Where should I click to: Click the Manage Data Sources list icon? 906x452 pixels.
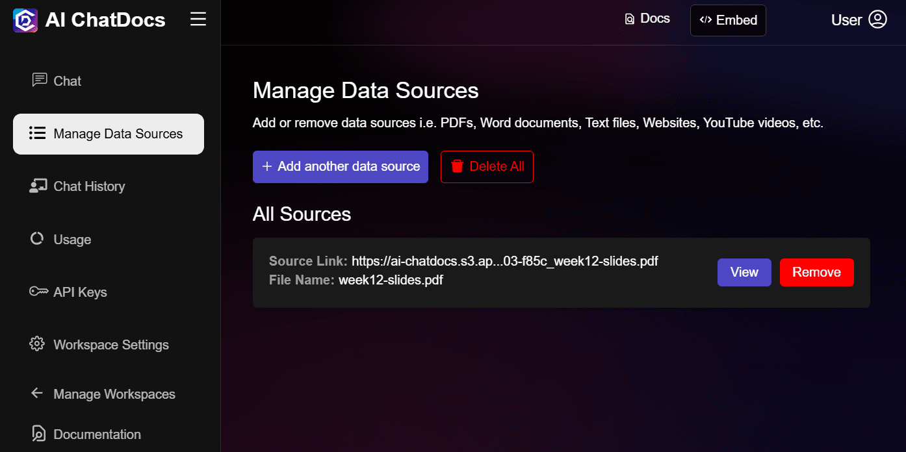coord(38,134)
